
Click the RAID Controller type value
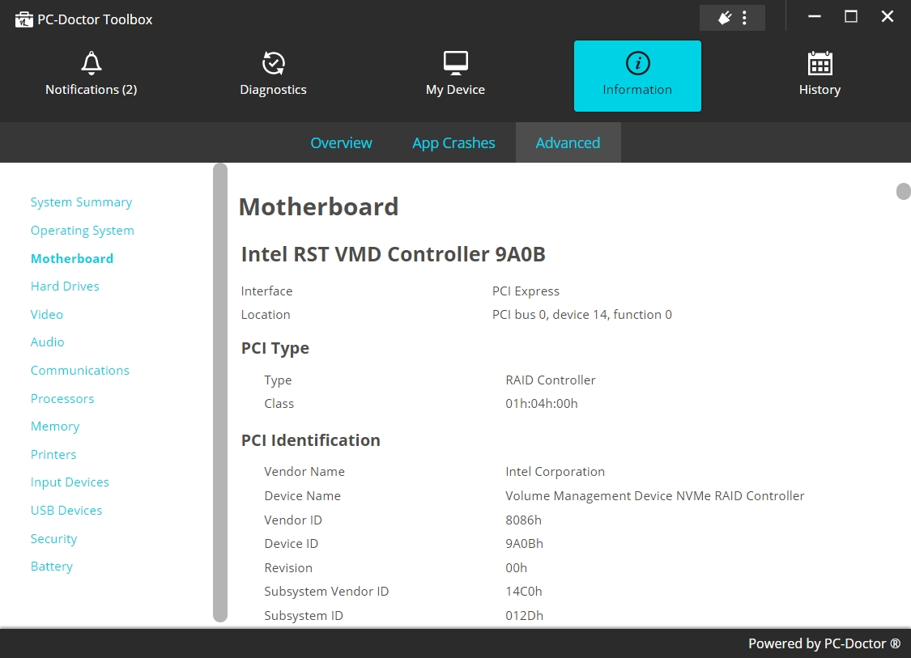[x=550, y=380]
